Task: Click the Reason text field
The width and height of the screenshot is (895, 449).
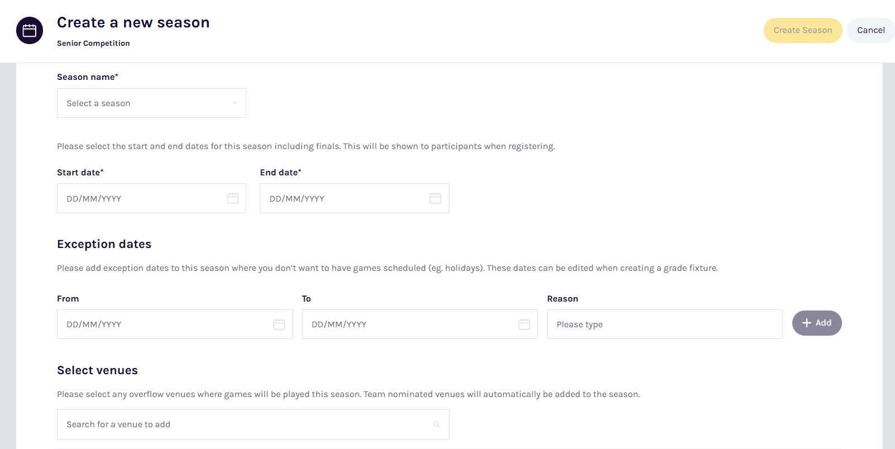Action: [664, 324]
